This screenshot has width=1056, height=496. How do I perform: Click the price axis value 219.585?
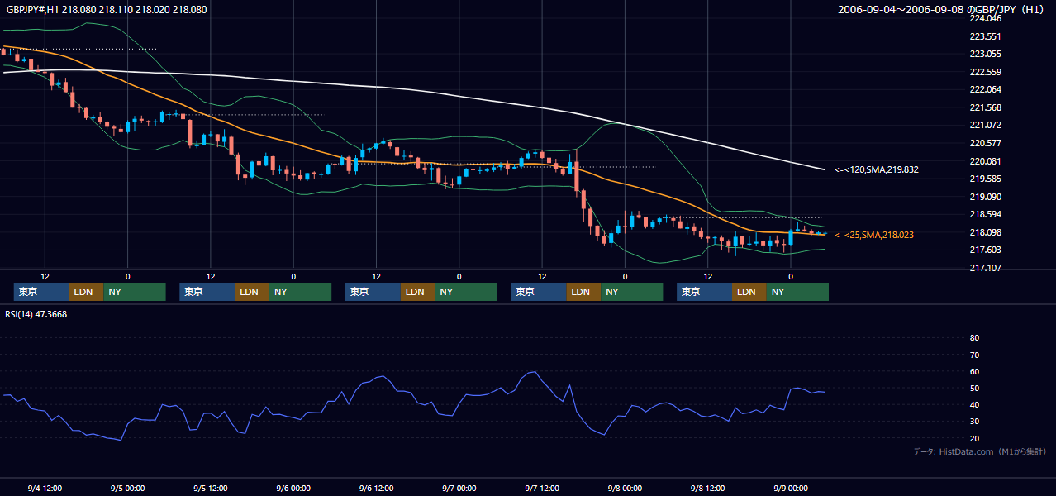[985, 179]
